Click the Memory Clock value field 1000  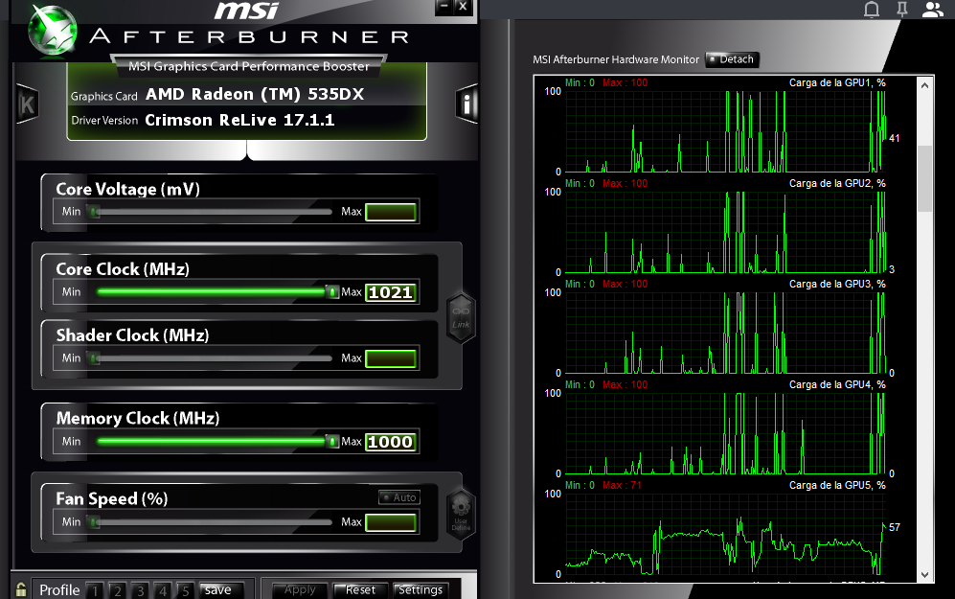391,442
